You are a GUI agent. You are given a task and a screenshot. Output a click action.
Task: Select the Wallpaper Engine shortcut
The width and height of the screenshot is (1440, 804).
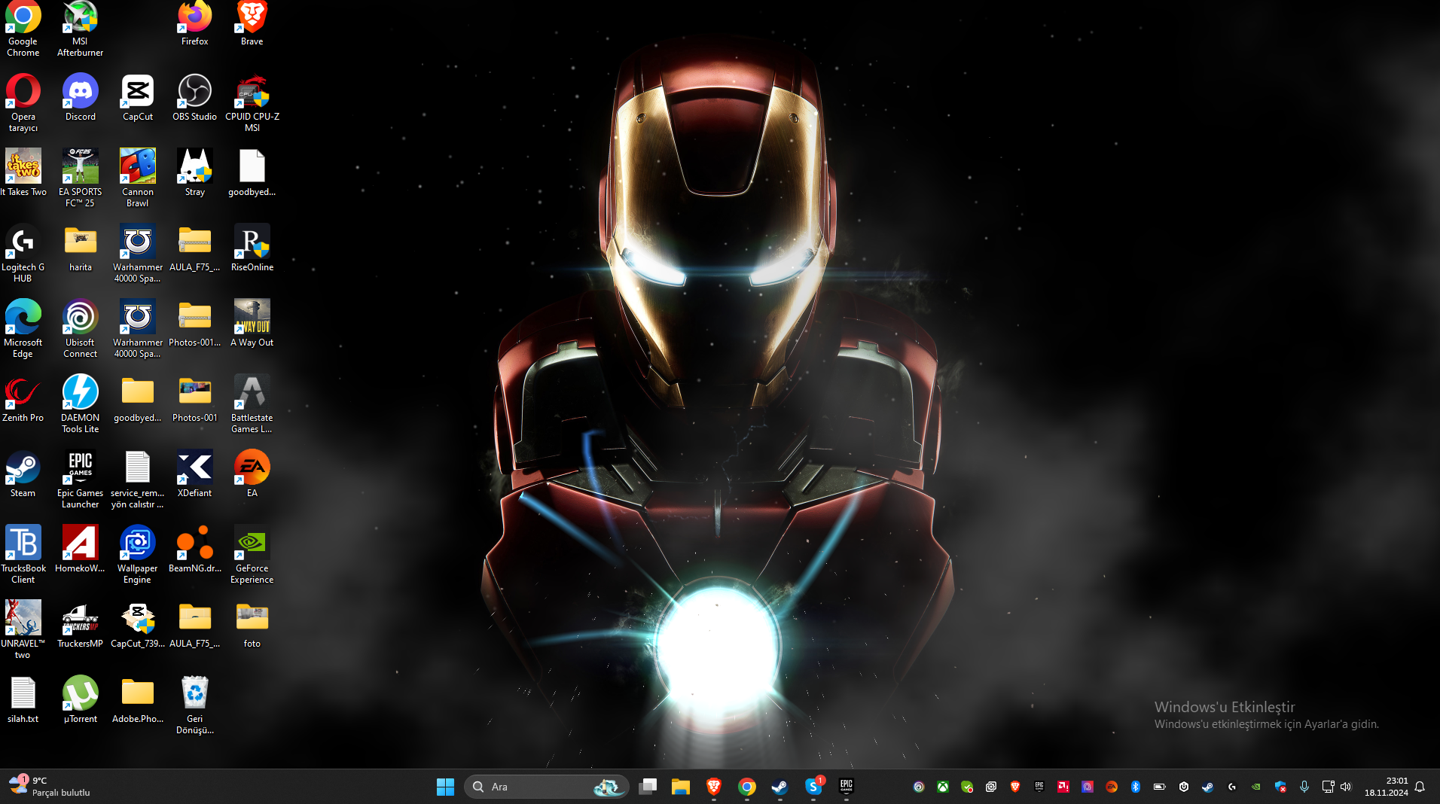click(138, 555)
